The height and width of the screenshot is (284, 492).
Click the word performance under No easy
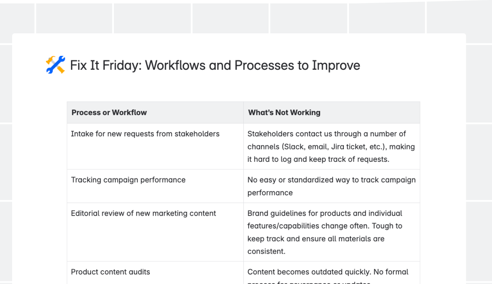point(270,193)
